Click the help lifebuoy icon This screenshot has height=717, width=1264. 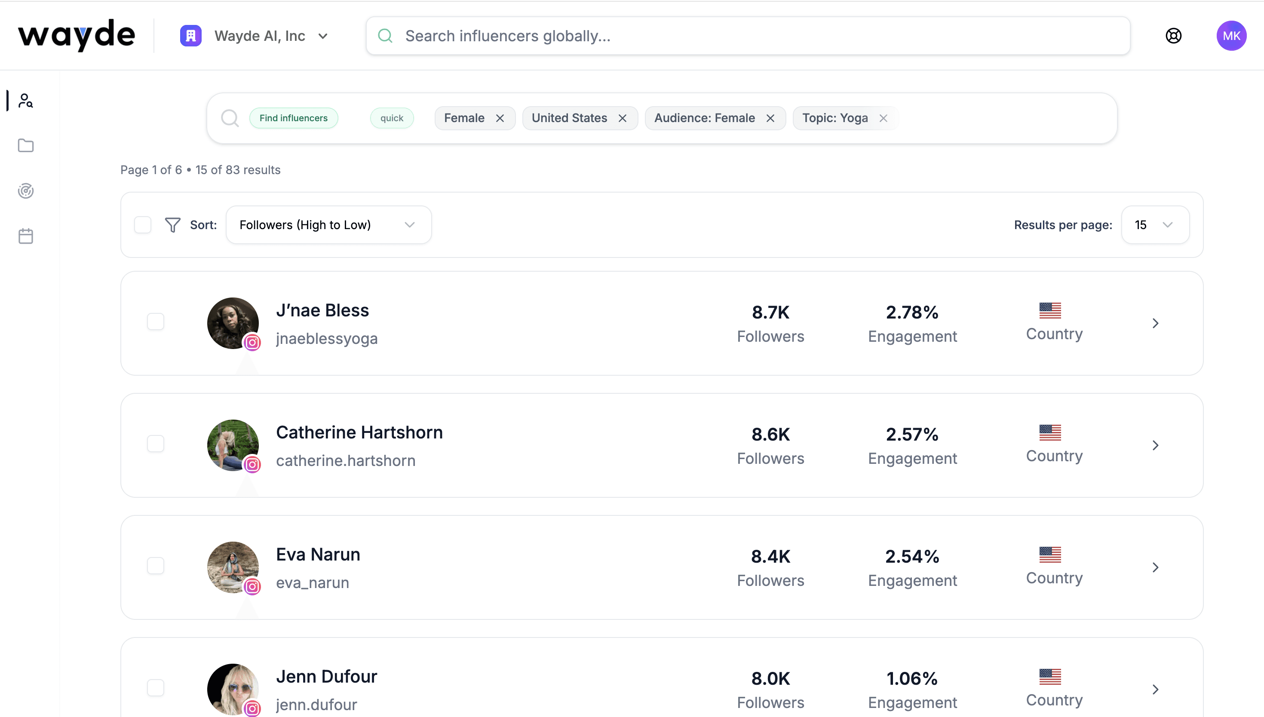point(1173,36)
